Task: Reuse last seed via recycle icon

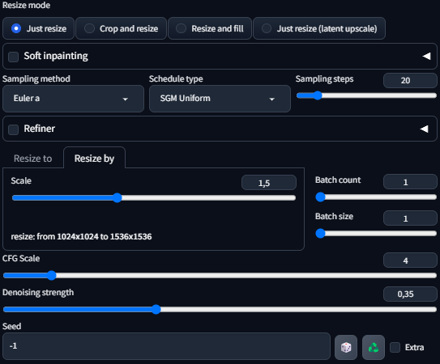Action: 374,347
